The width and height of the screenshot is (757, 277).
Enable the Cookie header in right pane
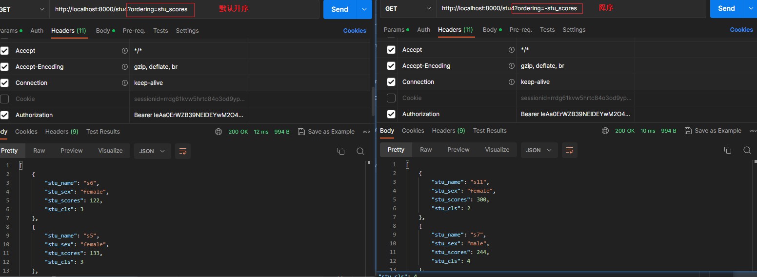(391, 98)
